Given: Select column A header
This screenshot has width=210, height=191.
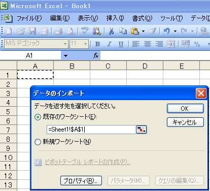Looking at the screenshot, I should coord(35,66).
